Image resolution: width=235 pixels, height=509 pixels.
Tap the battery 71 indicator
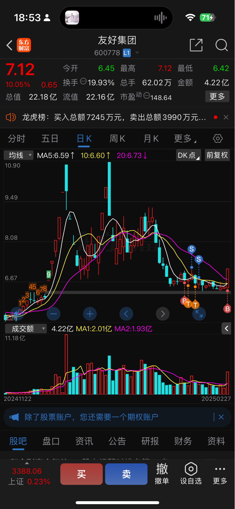[207, 18]
